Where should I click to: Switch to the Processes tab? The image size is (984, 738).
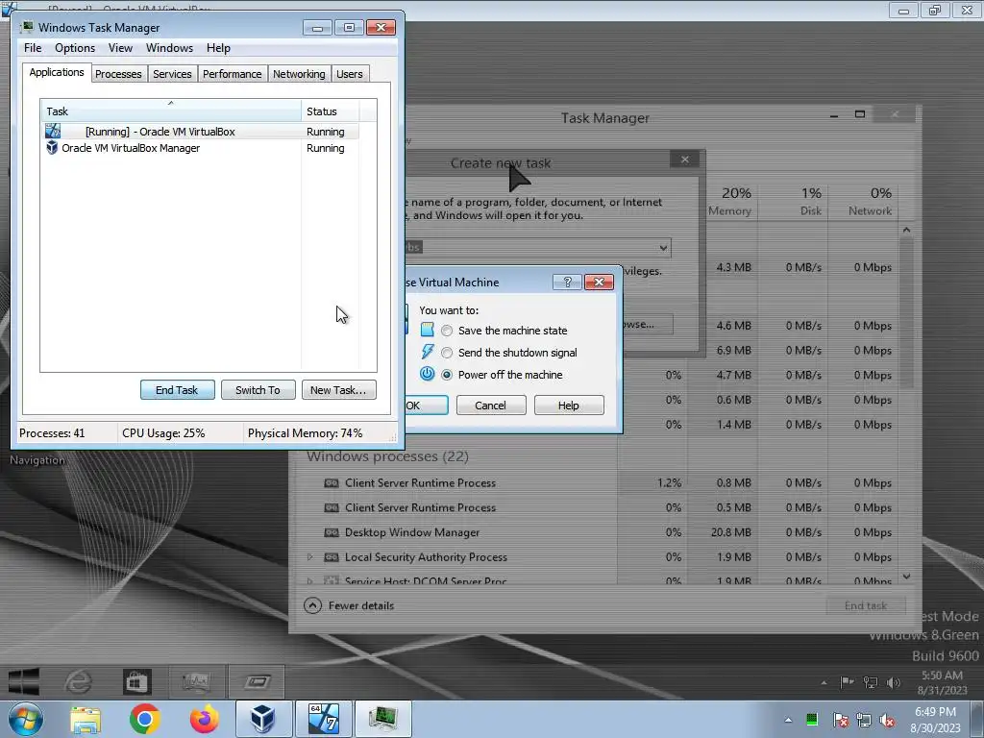point(118,74)
